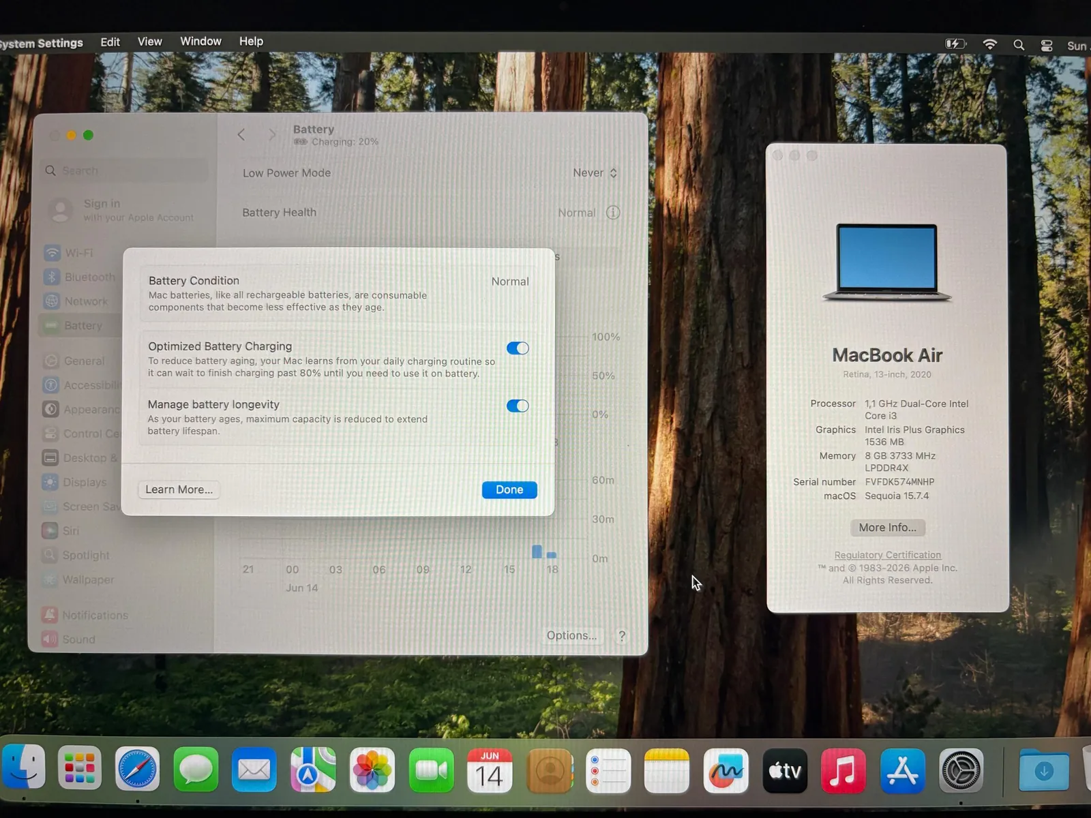Open the Help menu
The image size is (1091, 818).
[251, 42]
